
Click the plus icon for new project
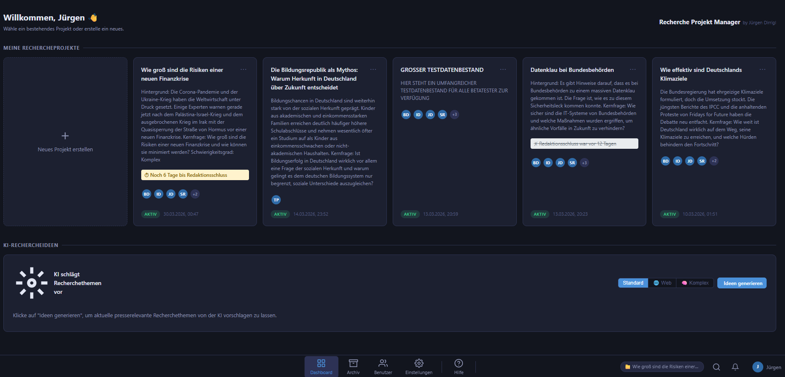click(x=65, y=136)
